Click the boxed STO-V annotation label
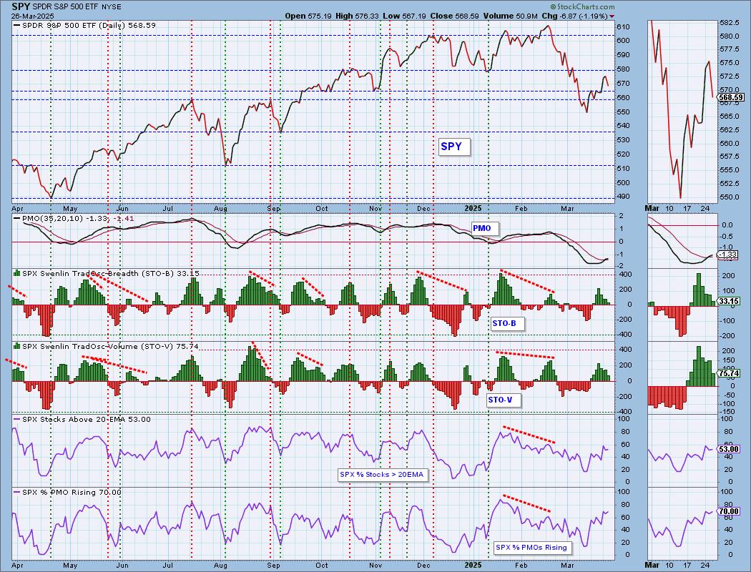 tap(502, 400)
